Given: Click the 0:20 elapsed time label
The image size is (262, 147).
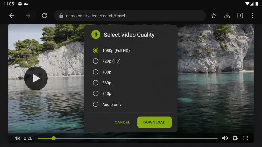Looking at the screenshot, I should tap(28, 138).
